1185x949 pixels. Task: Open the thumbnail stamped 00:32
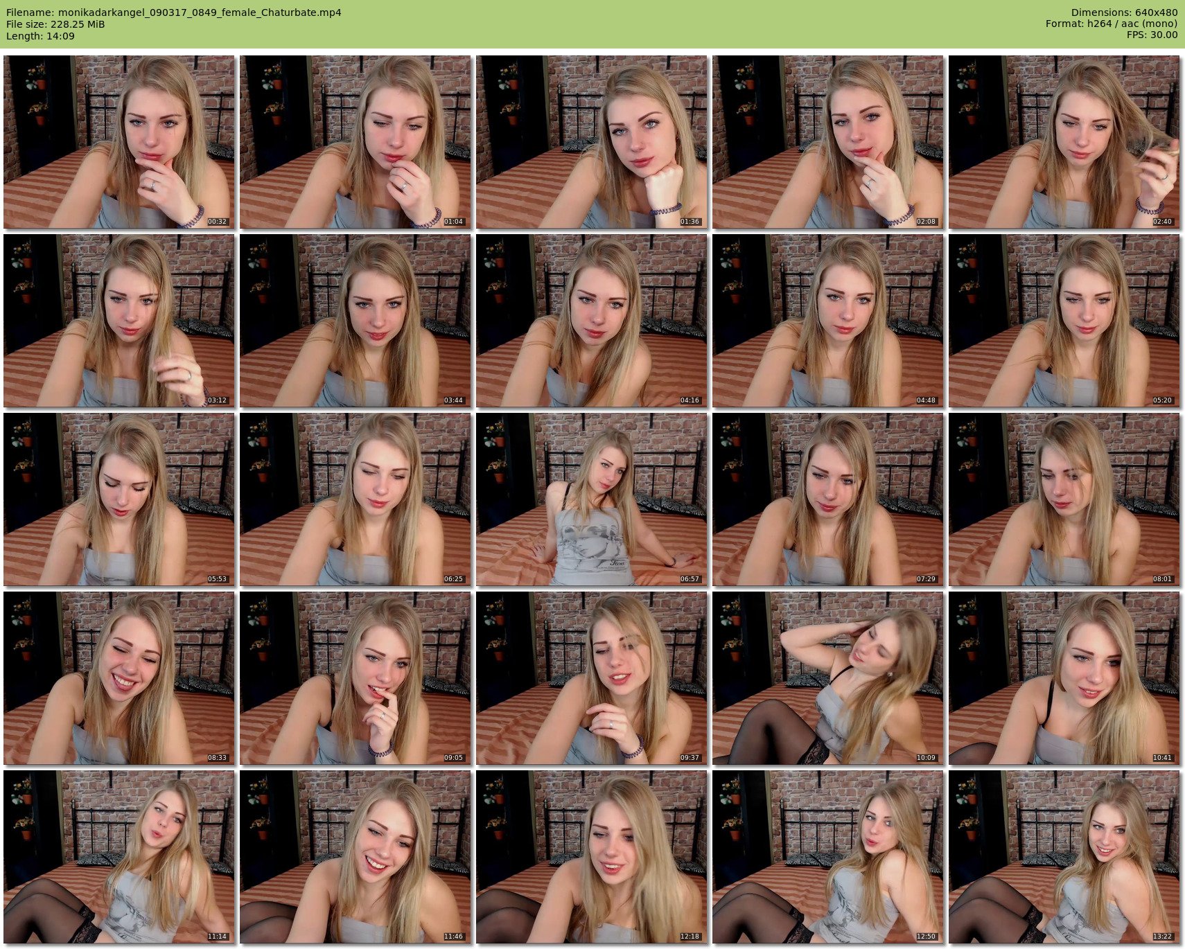pos(119,142)
